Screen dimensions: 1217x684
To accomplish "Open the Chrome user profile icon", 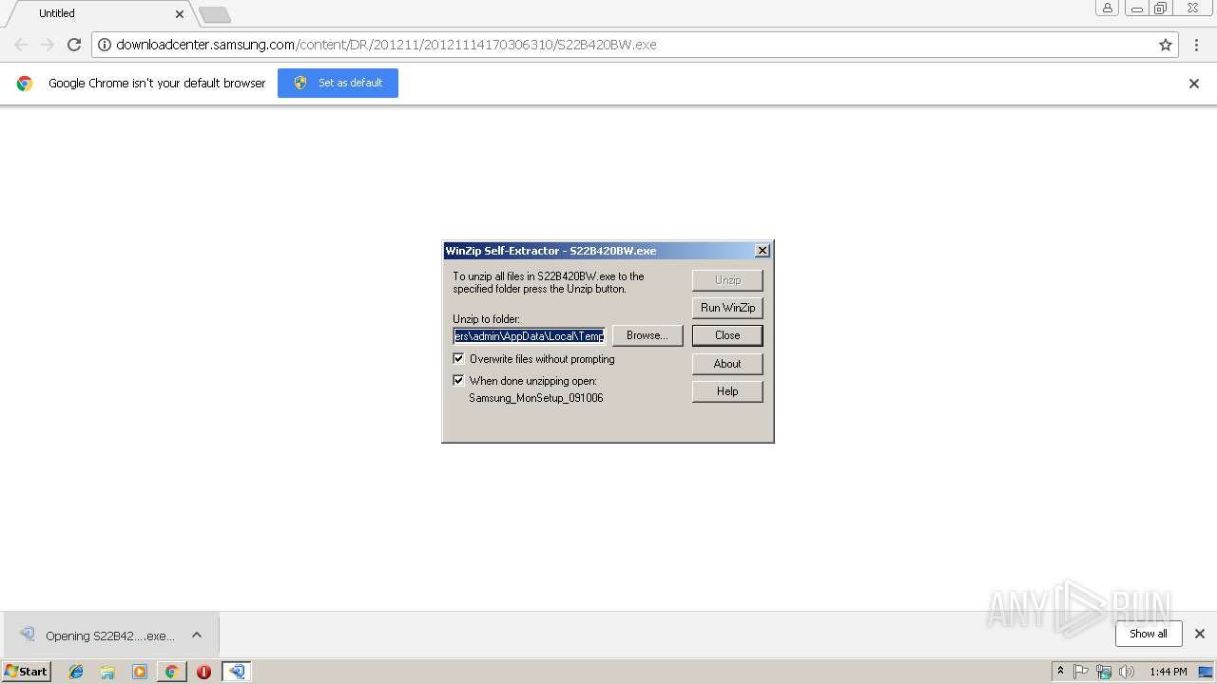I will [x=1107, y=9].
